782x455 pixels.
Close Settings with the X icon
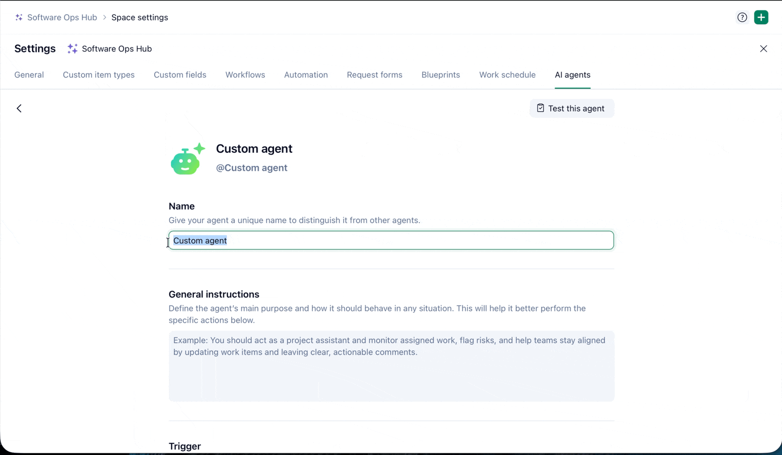(763, 49)
